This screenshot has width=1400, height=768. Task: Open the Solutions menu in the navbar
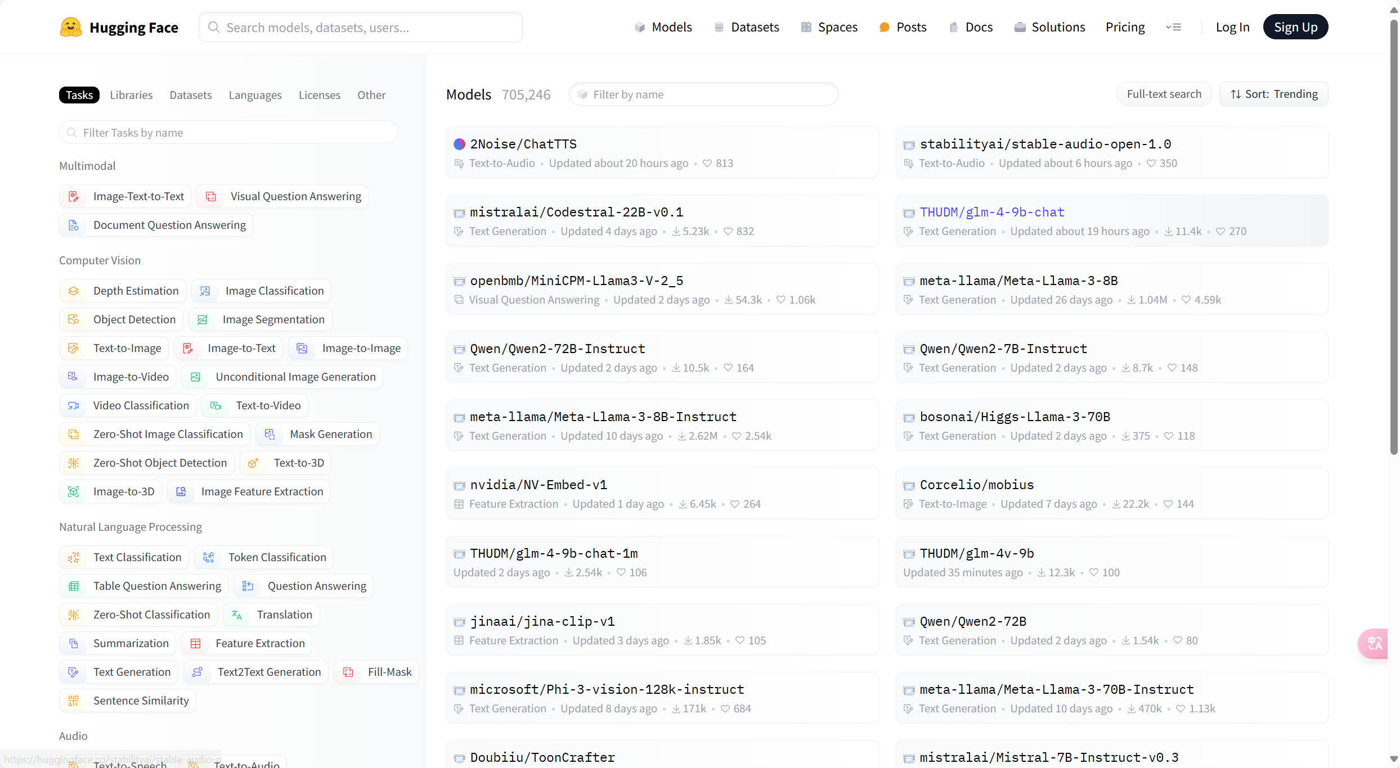pos(1049,27)
